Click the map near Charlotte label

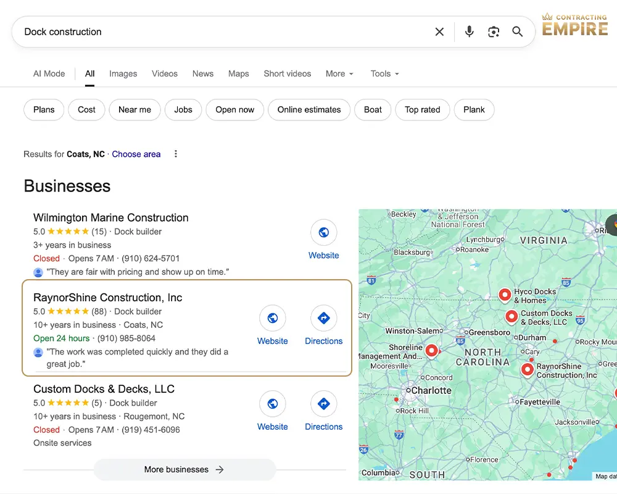pos(431,390)
